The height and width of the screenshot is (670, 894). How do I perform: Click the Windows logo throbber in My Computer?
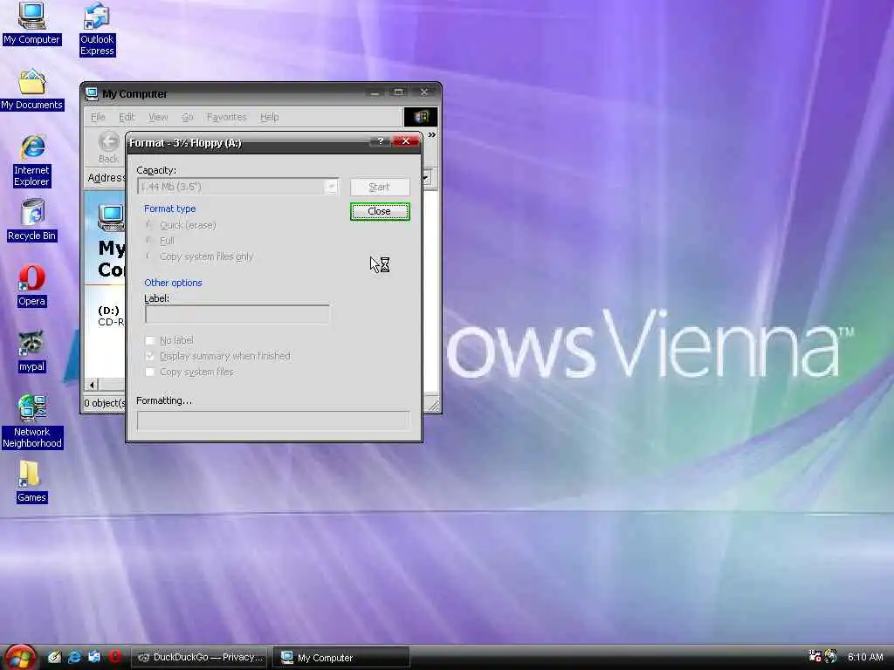pos(421,117)
